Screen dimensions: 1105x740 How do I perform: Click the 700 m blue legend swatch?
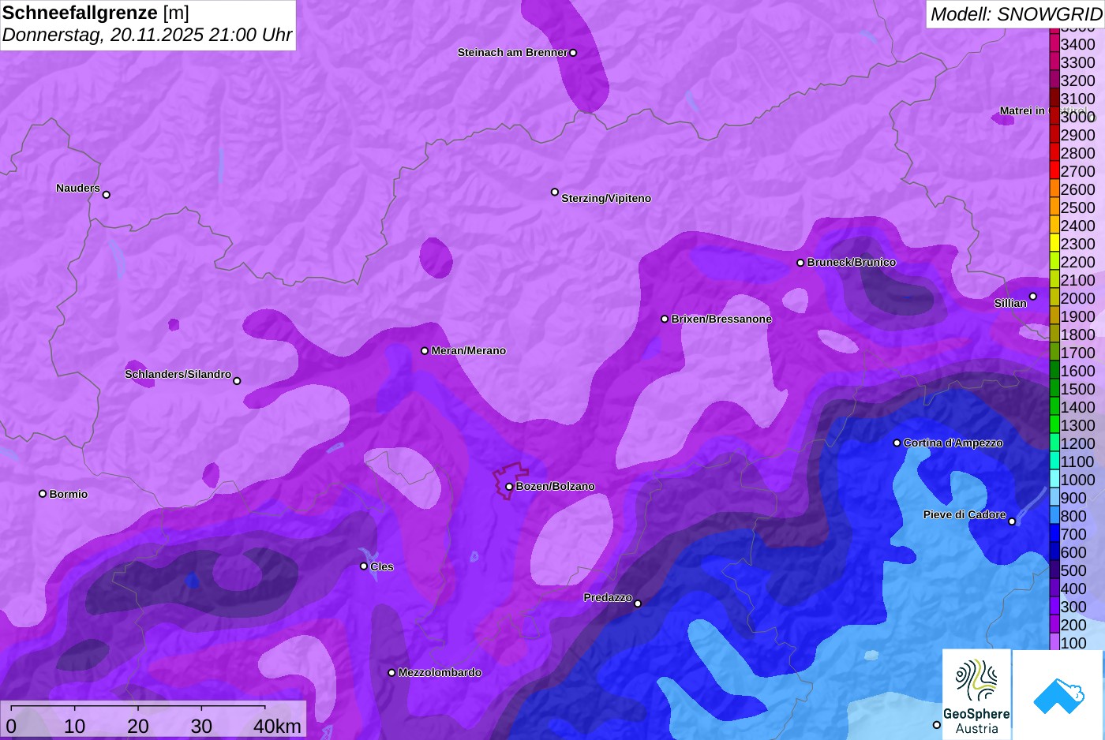pyautogui.click(x=1054, y=533)
